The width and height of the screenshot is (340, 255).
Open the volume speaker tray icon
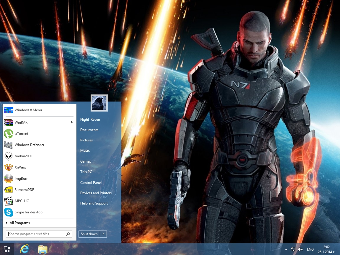point(300,249)
